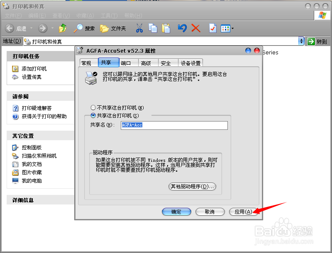This screenshot has height=253, width=332.
Task: Click the Paste clipboard icon
Action: [x=166, y=28]
